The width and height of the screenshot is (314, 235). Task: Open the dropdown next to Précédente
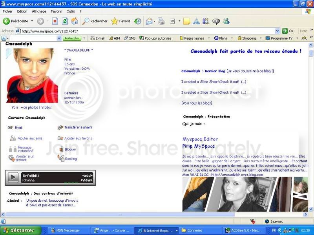point(32,21)
